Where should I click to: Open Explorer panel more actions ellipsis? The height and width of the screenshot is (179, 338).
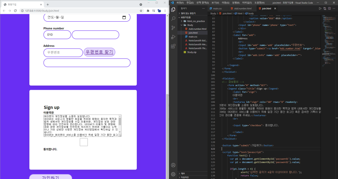(204, 8)
